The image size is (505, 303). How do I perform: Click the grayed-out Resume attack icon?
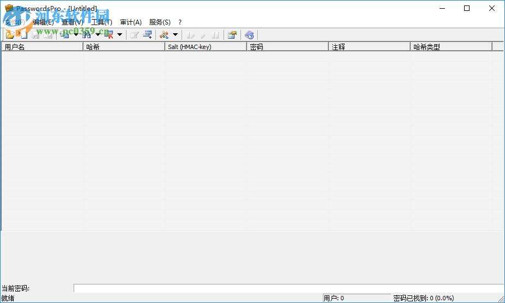point(203,35)
